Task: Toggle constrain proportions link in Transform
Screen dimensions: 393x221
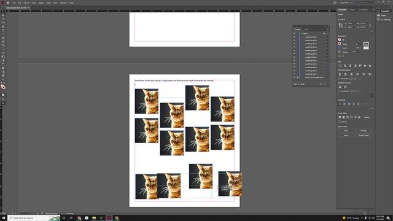Action: click(x=370, y=25)
